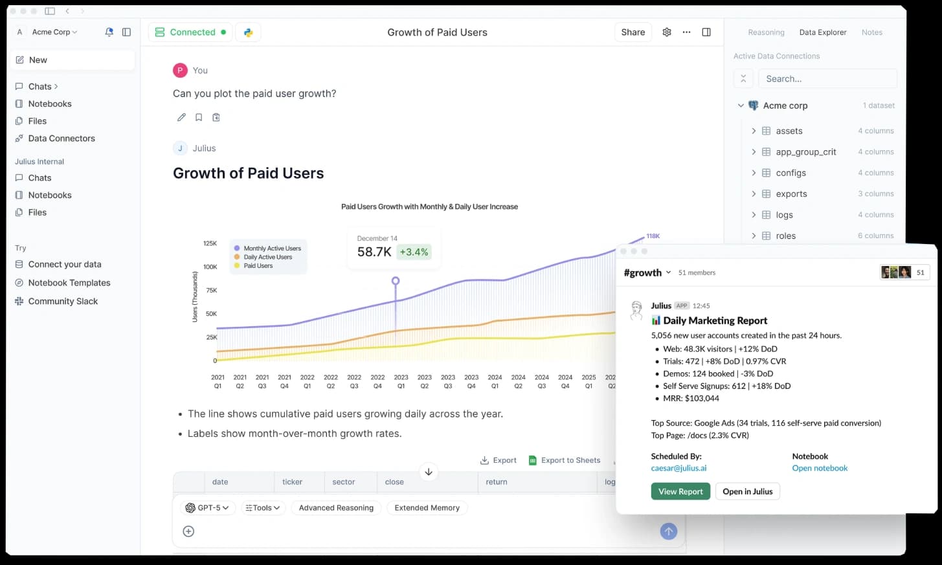Click View Report in Slack message
Image resolution: width=942 pixels, height=565 pixels.
pos(680,492)
